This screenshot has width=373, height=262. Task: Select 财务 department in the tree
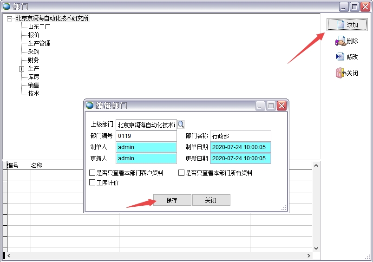click(33, 60)
